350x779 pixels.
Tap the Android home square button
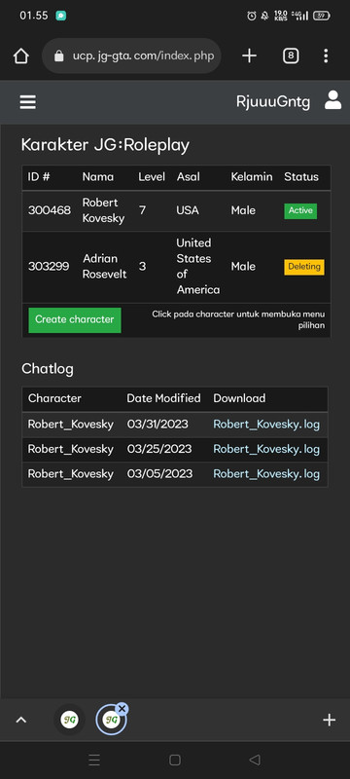point(174,760)
